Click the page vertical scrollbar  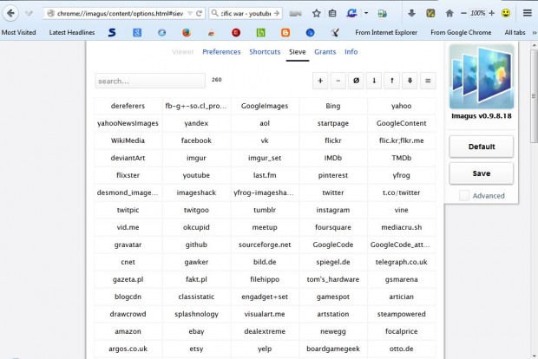coord(534,96)
